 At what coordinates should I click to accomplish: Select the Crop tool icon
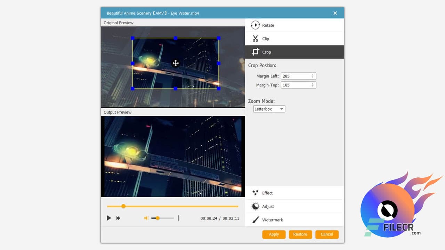(x=255, y=52)
